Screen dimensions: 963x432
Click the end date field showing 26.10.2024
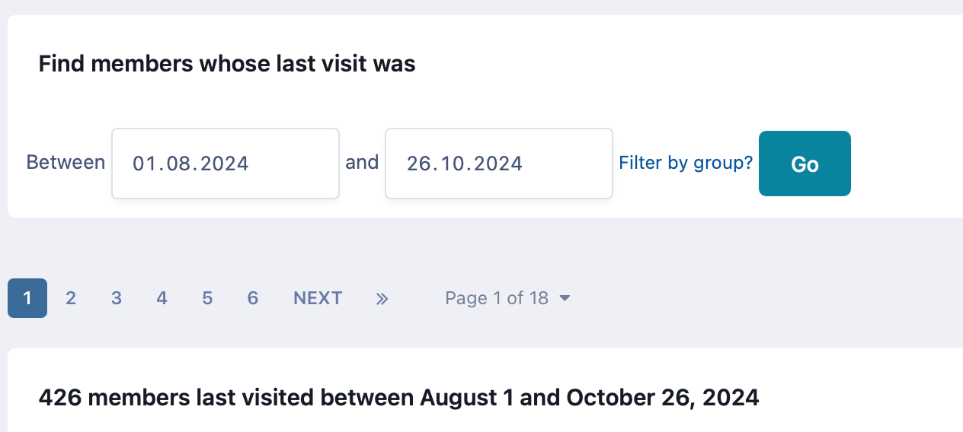tap(499, 164)
